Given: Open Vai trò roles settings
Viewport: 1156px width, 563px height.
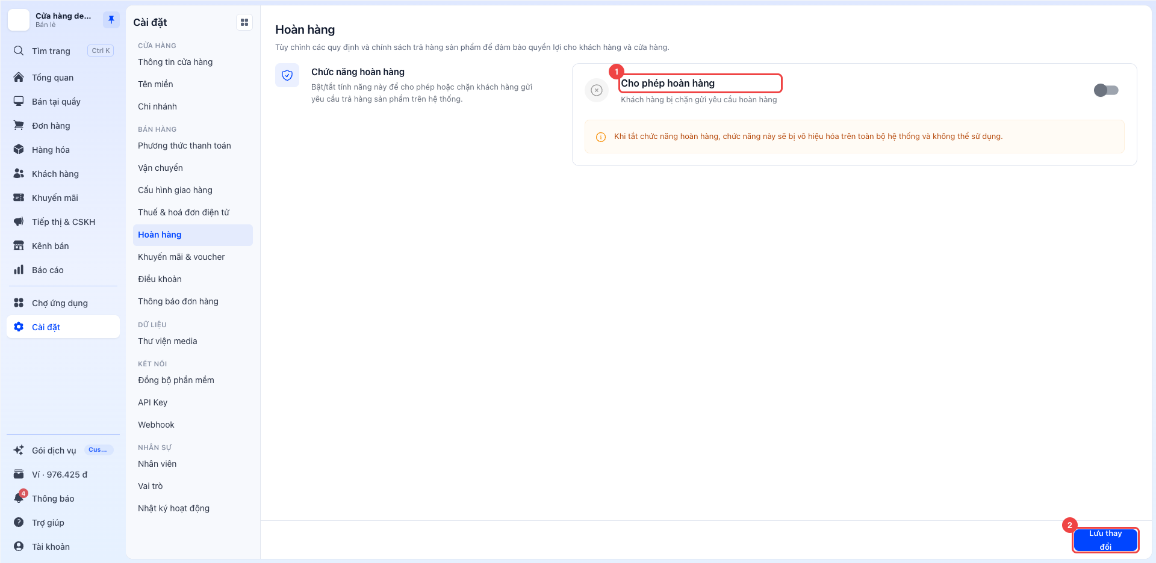Looking at the screenshot, I should 193,486.
